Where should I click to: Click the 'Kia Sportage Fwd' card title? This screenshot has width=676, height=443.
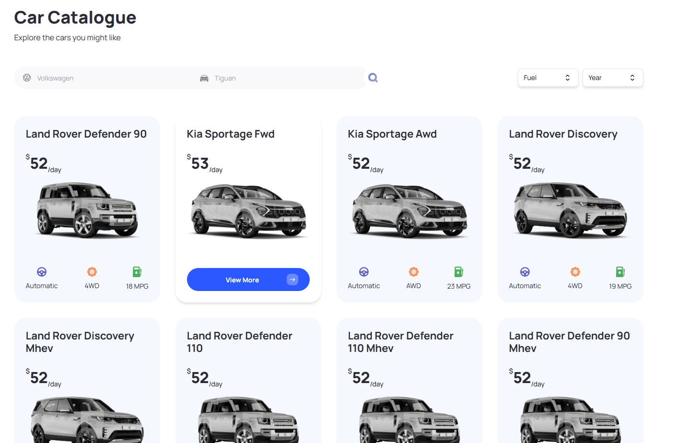[231, 134]
